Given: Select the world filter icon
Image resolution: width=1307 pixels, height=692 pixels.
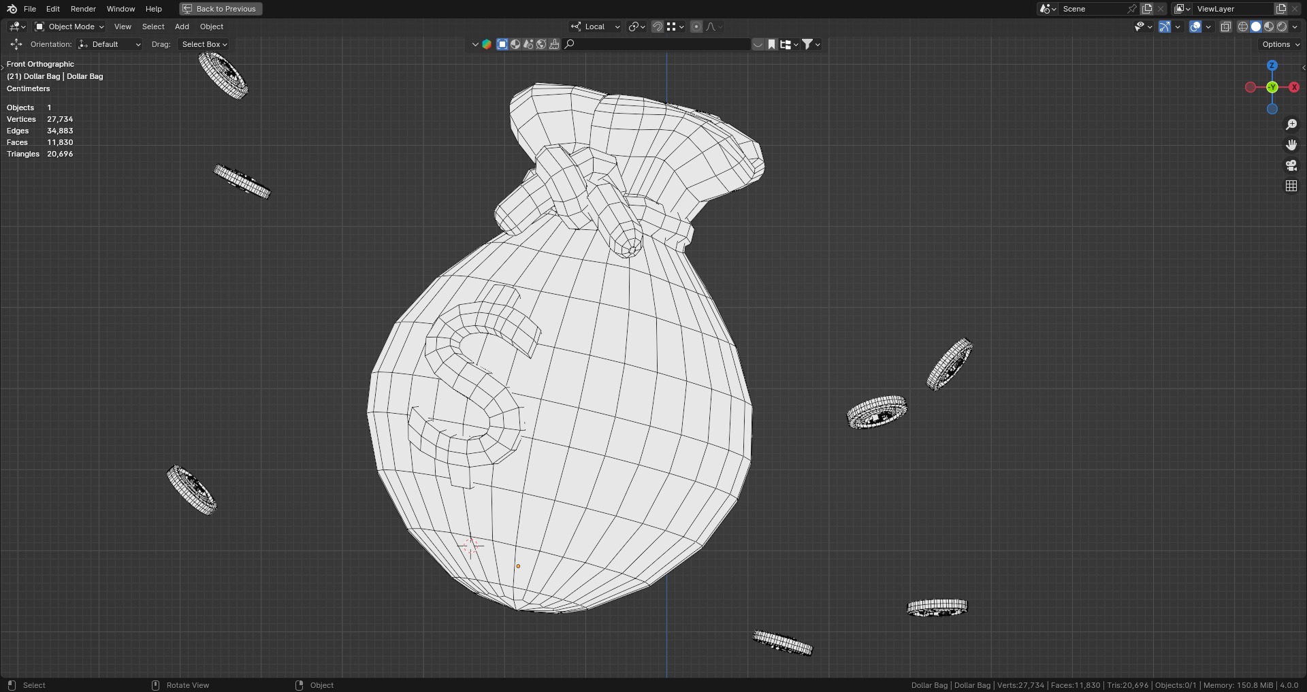Looking at the screenshot, I should point(541,44).
